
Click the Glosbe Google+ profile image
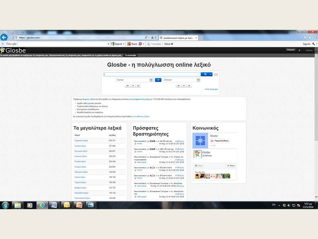200,140
